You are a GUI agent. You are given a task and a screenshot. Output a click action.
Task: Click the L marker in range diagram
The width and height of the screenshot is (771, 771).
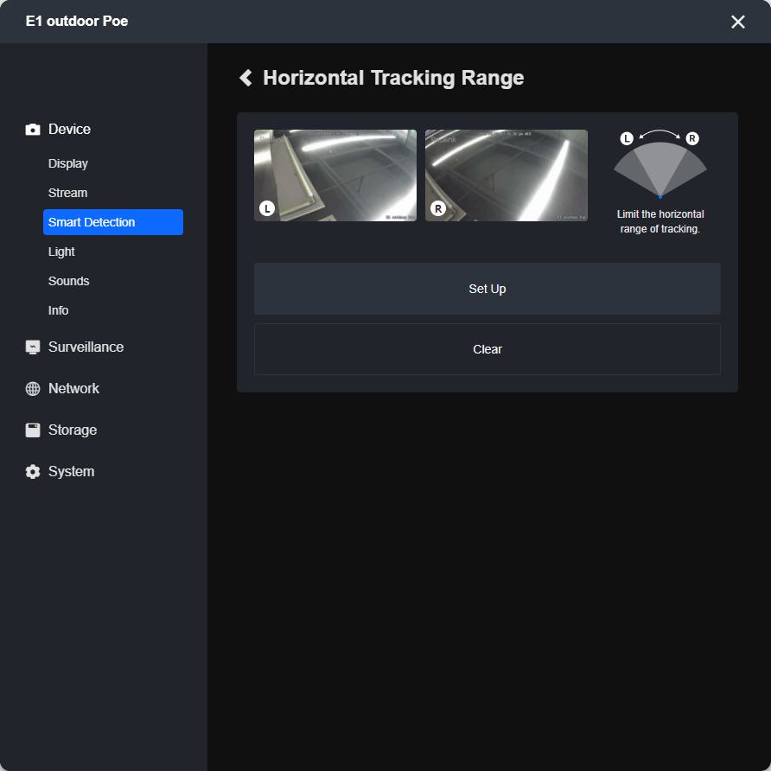pyautogui.click(x=627, y=138)
